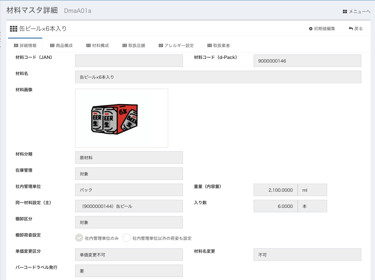Screen dimensions: 375x280
Task: Click the grid icon on 取扱店舗 tab
Action: click(x=125, y=46)
